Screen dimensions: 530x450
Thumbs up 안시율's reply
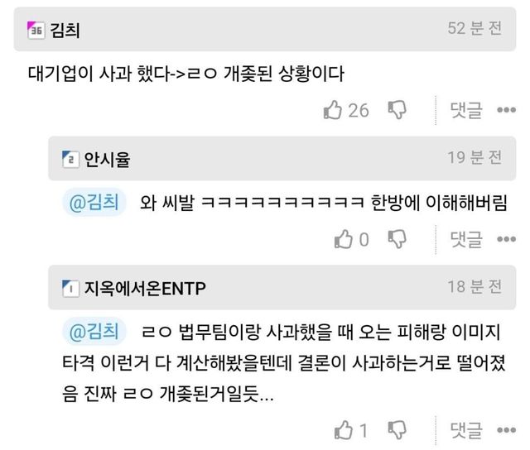pyautogui.click(x=343, y=239)
